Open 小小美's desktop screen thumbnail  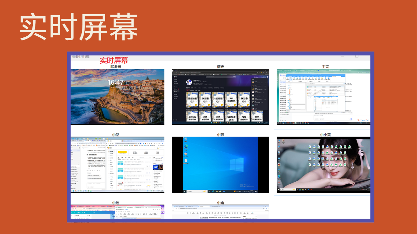point(323,165)
